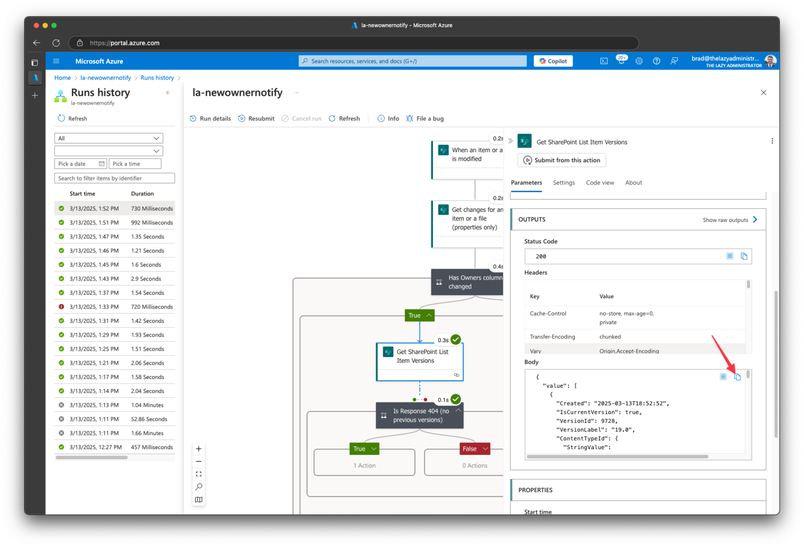The width and height of the screenshot is (804, 547).
Task: Open the user account avatar
Action: point(770,61)
